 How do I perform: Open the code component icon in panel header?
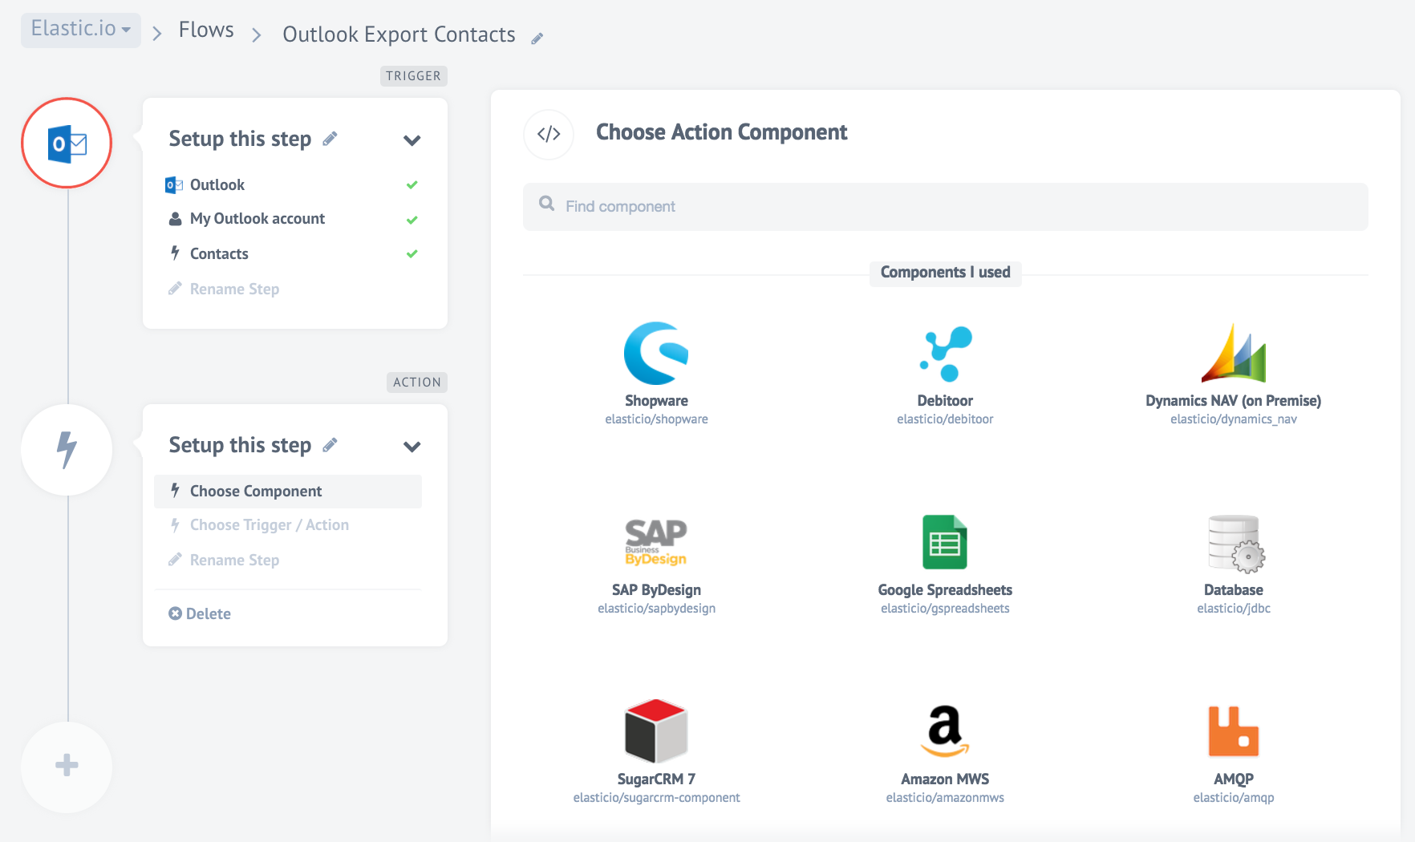(x=549, y=134)
